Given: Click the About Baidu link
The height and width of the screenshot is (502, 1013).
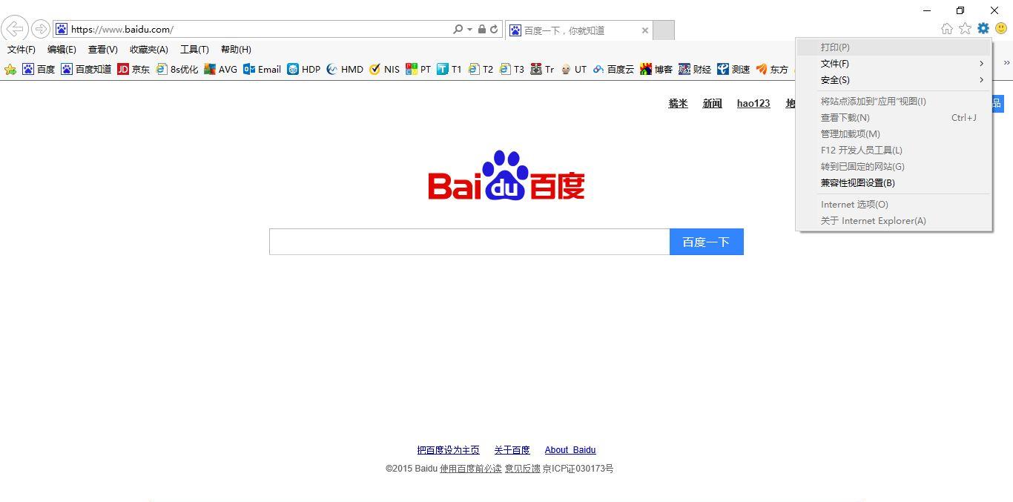Looking at the screenshot, I should point(570,450).
